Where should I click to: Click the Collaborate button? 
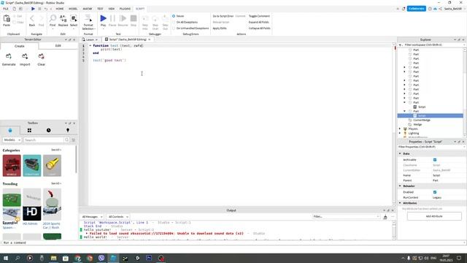(x=417, y=9)
